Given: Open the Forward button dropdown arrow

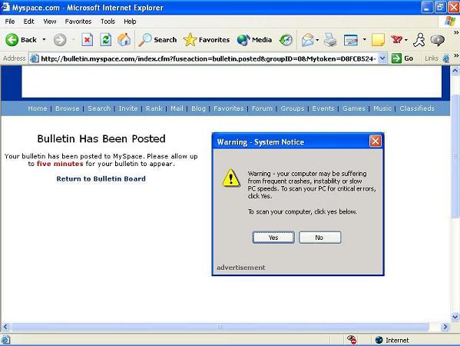Looking at the screenshot, I should pos(74,39).
